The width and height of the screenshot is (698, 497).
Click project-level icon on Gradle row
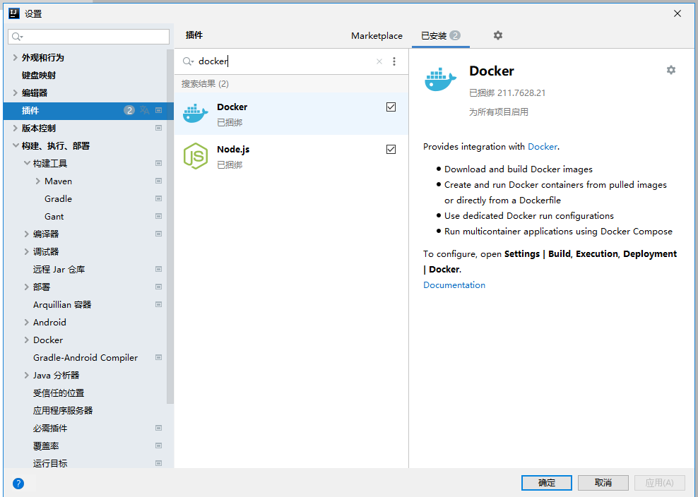point(158,198)
